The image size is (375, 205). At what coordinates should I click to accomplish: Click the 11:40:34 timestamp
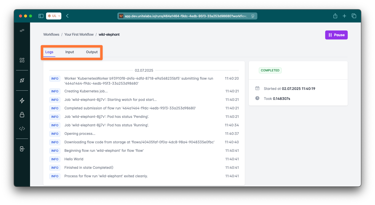pyautogui.click(x=232, y=125)
